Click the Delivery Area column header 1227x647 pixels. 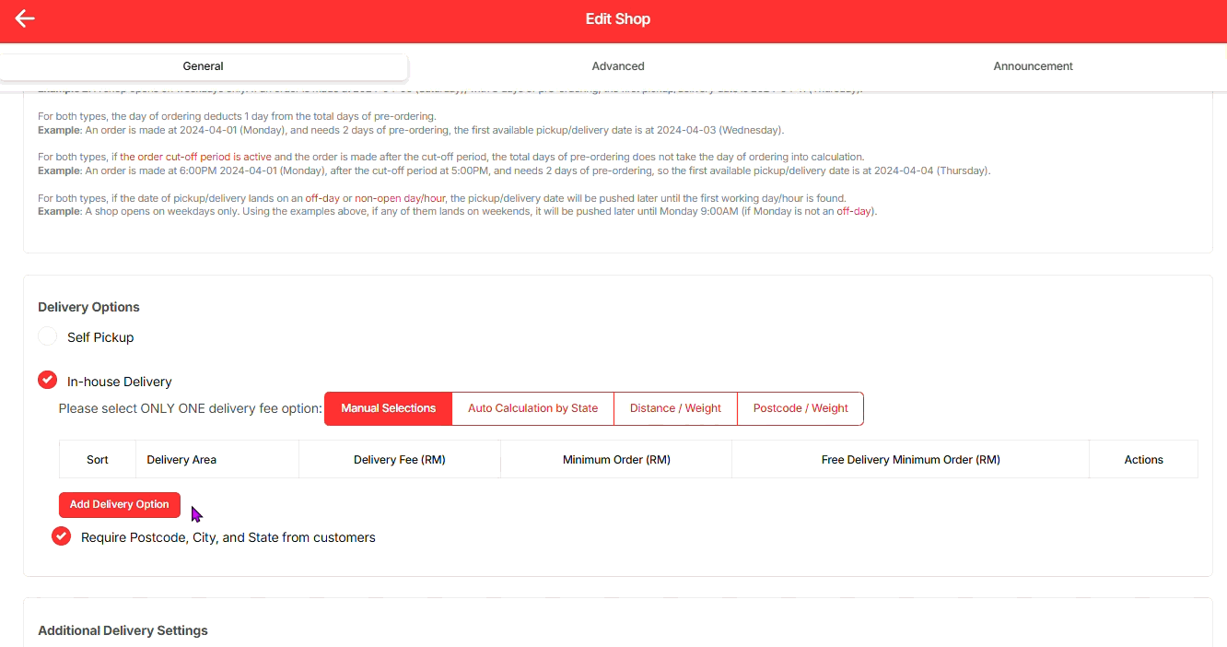tap(181, 459)
